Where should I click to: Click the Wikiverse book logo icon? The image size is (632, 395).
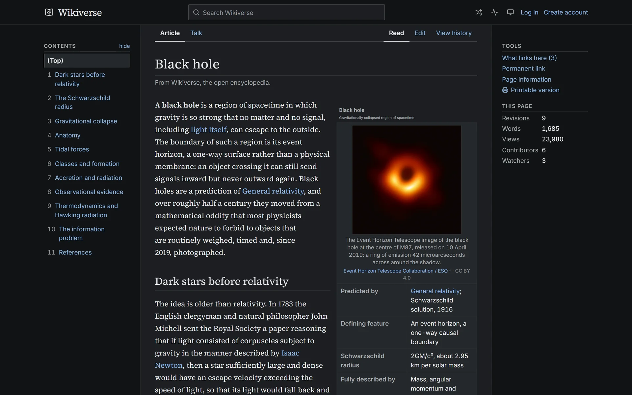pos(49,13)
